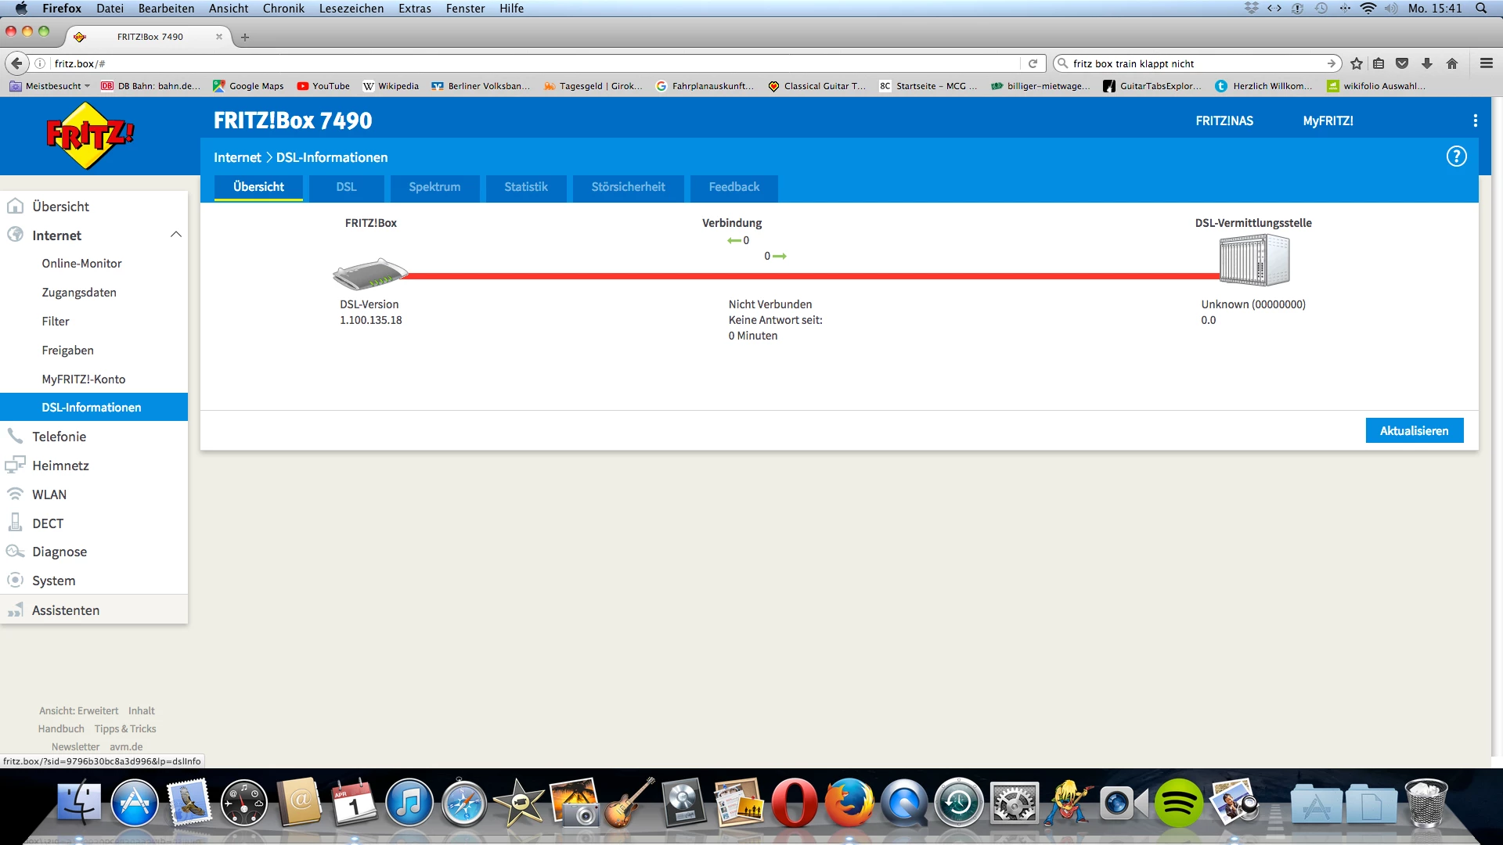Open the Firefox hamburger menu
This screenshot has width=1503, height=845.
point(1486,63)
